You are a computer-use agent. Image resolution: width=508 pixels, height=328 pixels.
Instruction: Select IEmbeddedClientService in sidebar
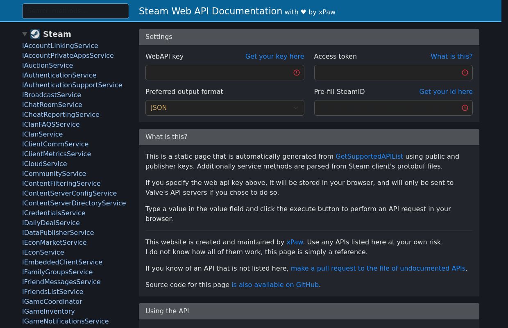62,262
